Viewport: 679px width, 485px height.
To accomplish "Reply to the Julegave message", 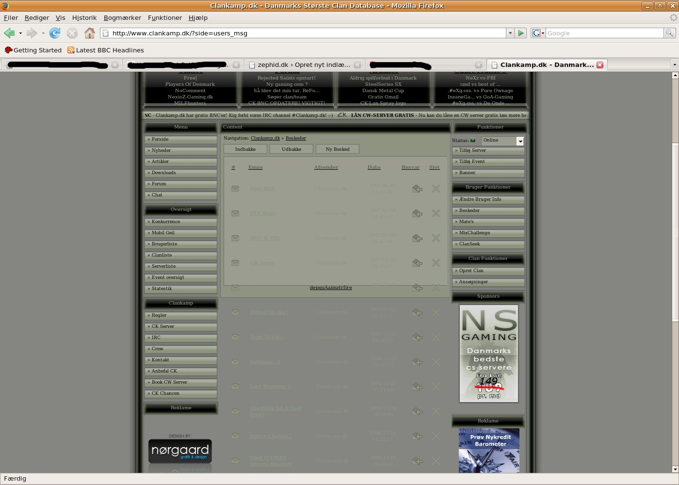I will point(417,362).
